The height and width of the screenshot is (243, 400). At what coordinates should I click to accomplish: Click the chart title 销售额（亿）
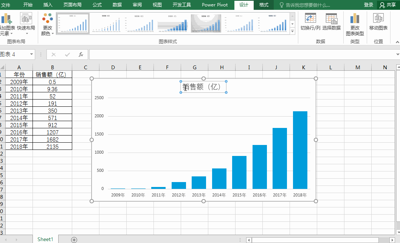click(x=203, y=87)
